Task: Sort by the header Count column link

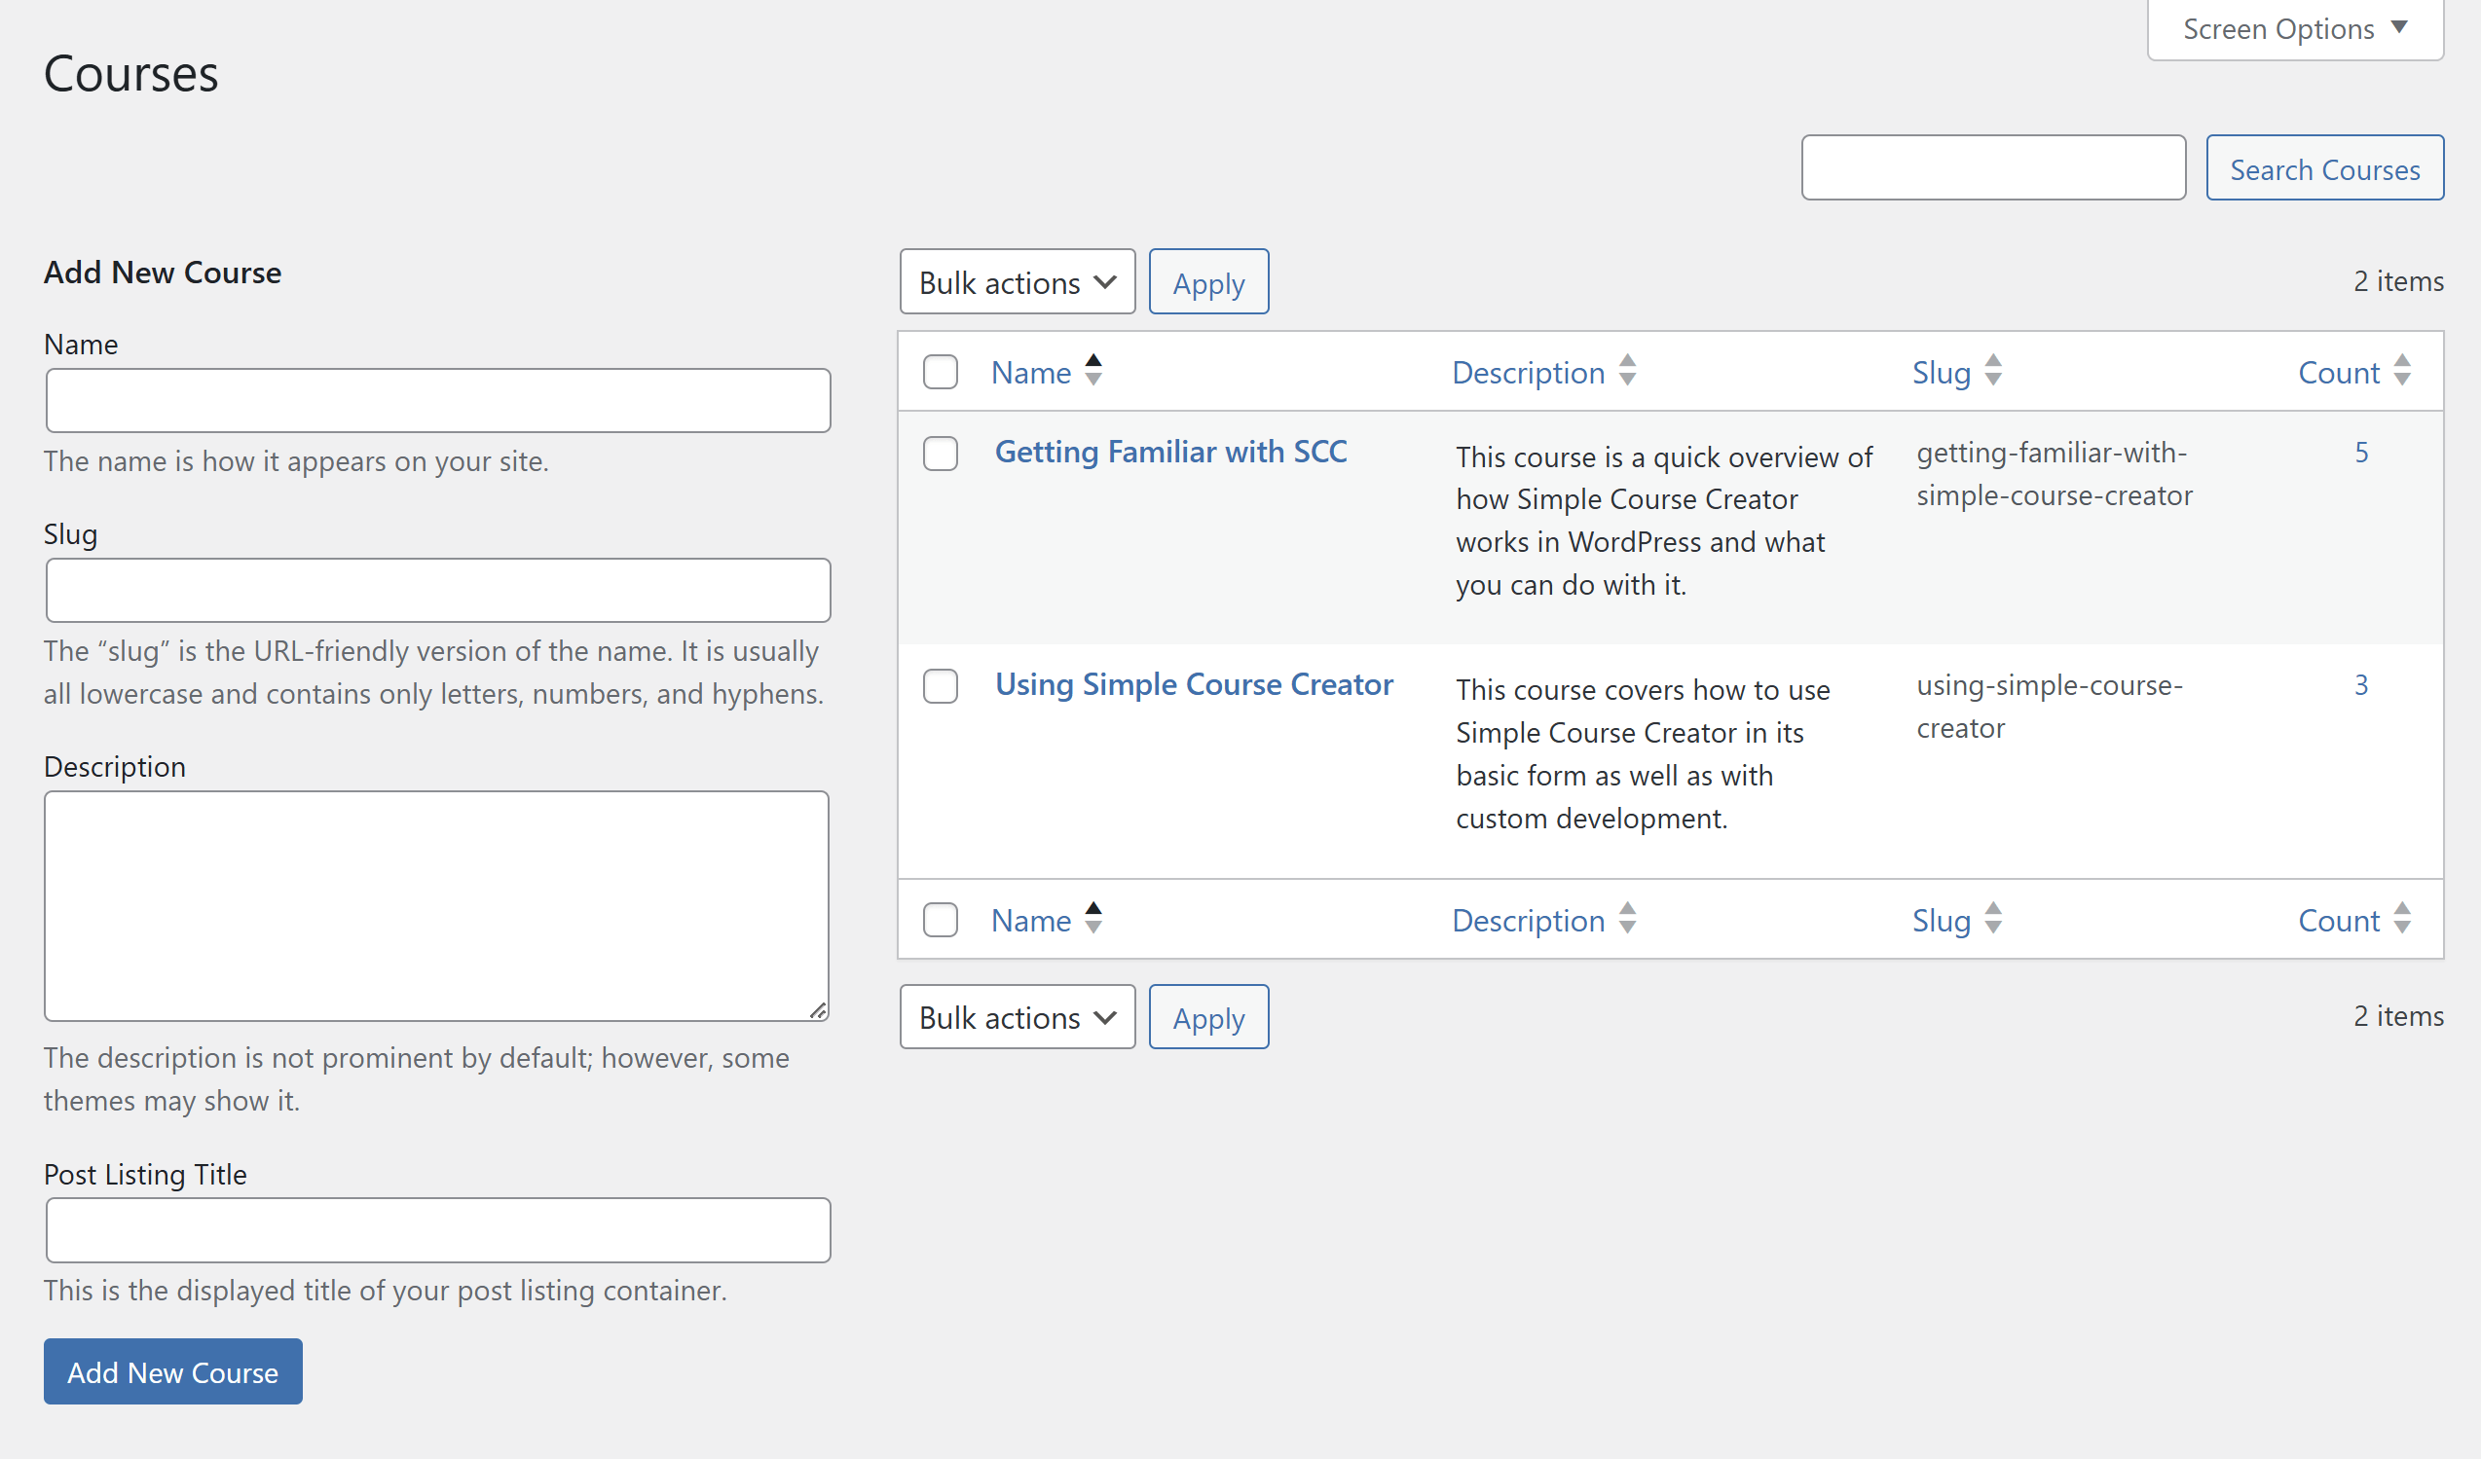Action: pos(2338,372)
